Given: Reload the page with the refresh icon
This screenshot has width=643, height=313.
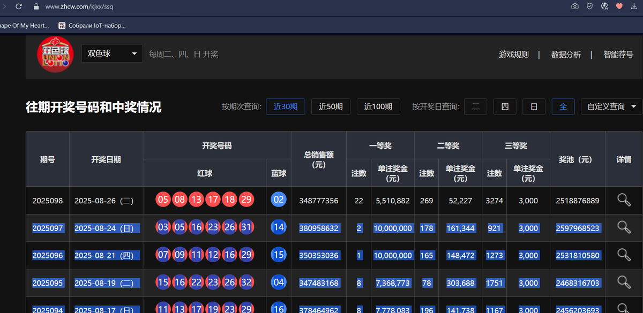Looking at the screenshot, I should (x=19, y=6).
